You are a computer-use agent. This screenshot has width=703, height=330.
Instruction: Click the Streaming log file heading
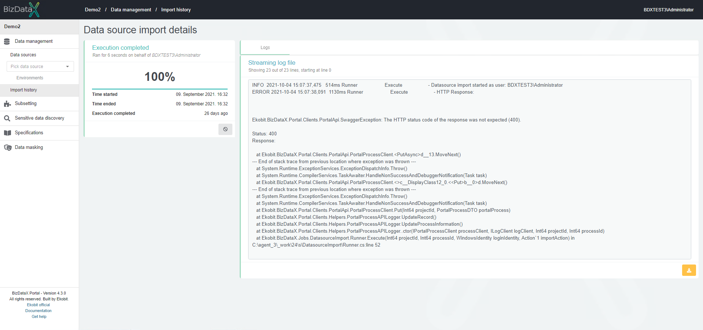click(x=272, y=63)
